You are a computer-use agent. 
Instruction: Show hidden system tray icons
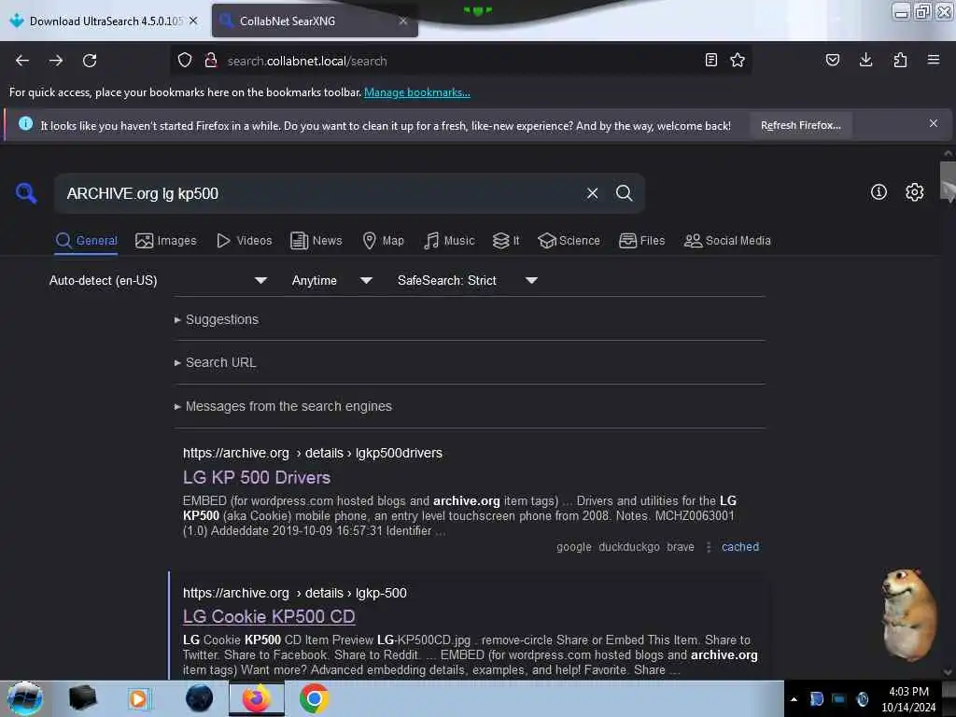click(794, 699)
